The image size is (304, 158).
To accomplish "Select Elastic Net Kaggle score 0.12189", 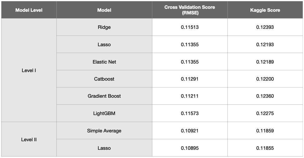I will click(265, 62).
